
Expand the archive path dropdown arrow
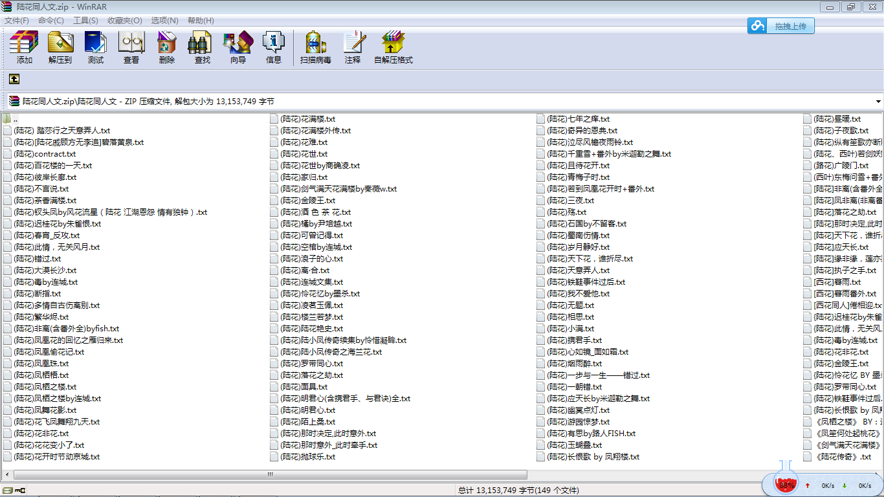click(x=878, y=102)
